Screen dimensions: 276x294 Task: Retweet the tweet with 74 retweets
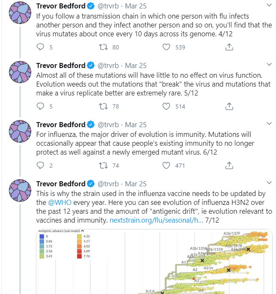pyautogui.click(x=103, y=166)
